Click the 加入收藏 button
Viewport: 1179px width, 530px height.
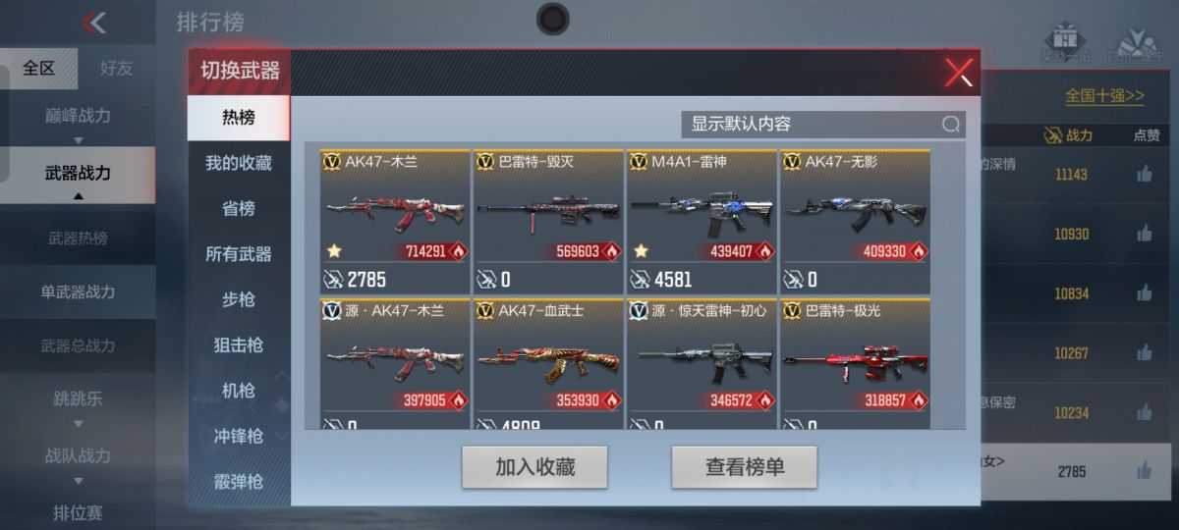tap(534, 467)
